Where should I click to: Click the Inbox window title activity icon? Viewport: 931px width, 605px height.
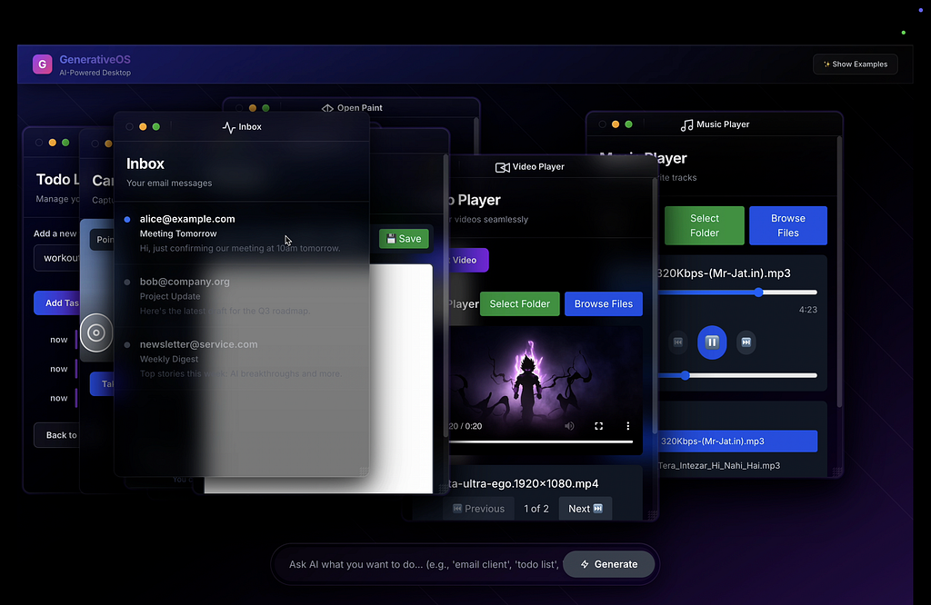[x=228, y=127]
